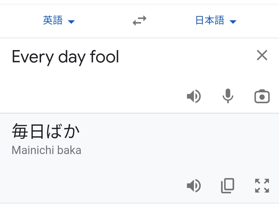
Task: Swap the source and target languages
Action: [139, 21]
